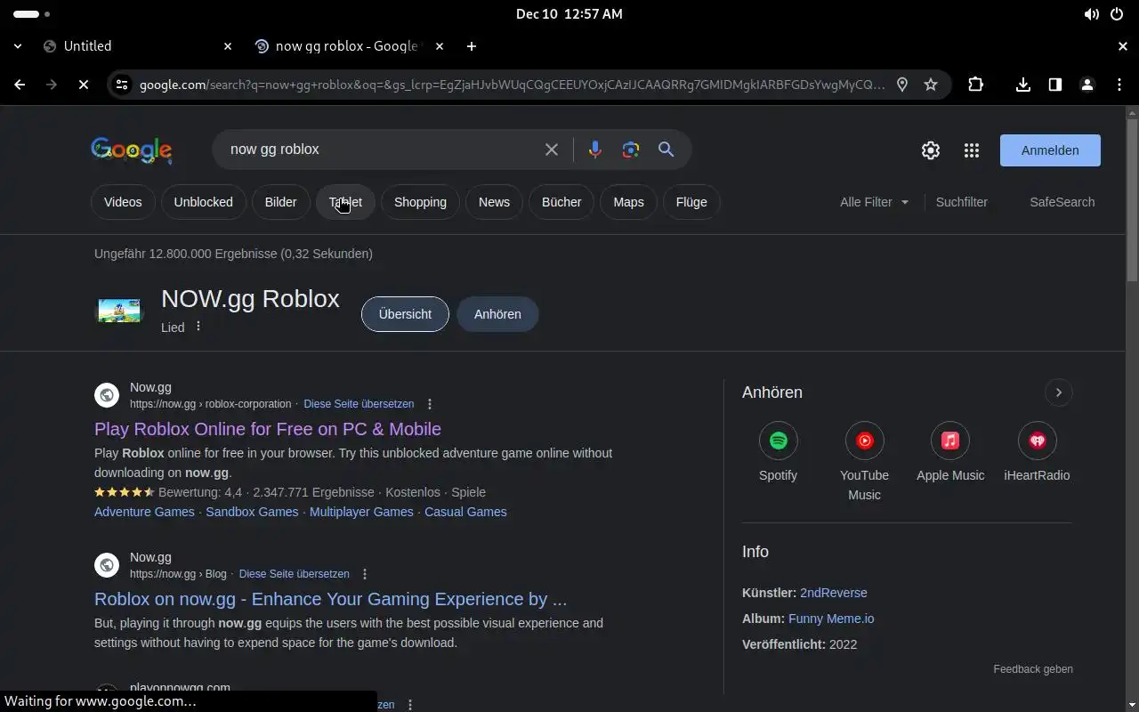Open the tab search dropdown arrow

19,46
